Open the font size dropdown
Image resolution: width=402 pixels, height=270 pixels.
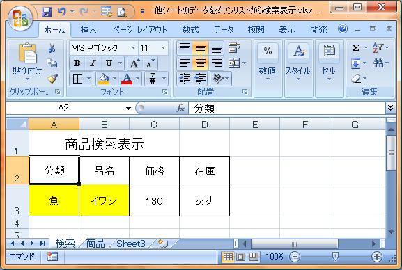pyautogui.click(x=163, y=47)
